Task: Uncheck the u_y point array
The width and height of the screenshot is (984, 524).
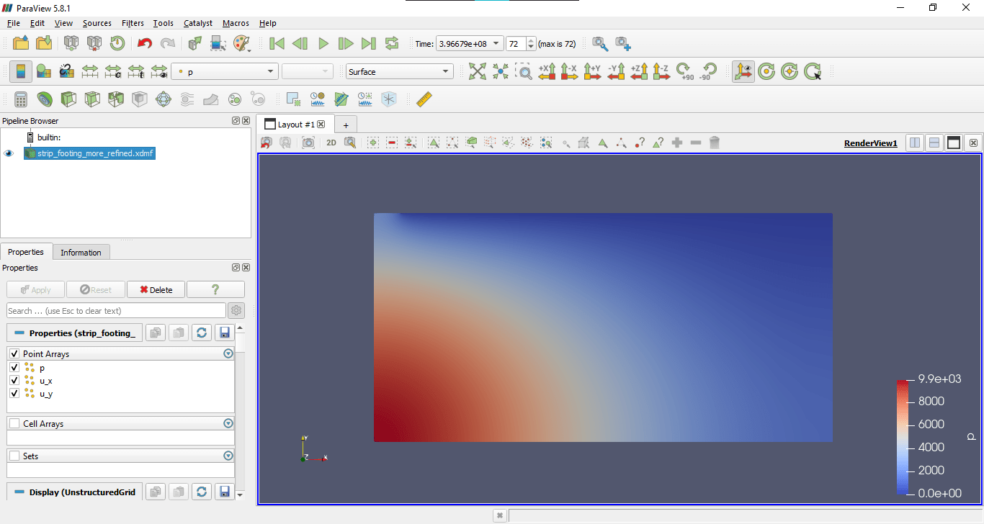Action: point(14,393)
